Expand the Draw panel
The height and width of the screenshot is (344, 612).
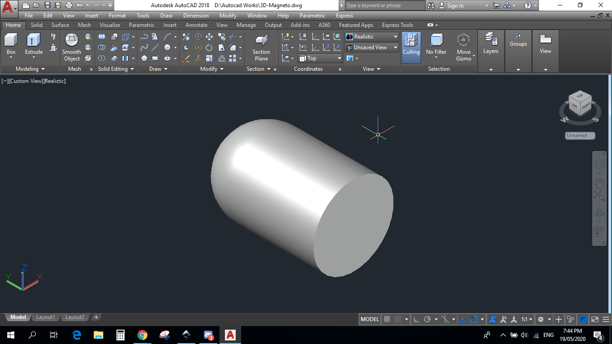point(158,69)
